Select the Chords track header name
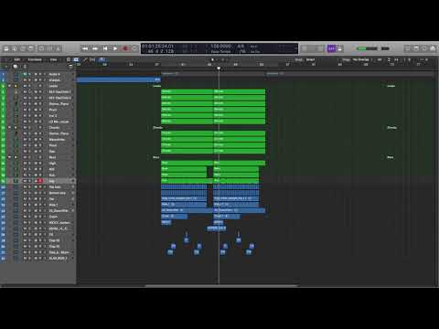This screenshot has height=329, width=439. pos(54,128)
